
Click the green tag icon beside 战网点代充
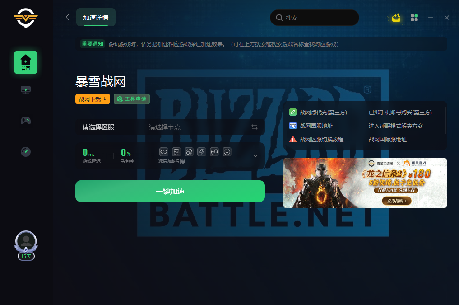(x=293, y=112)
